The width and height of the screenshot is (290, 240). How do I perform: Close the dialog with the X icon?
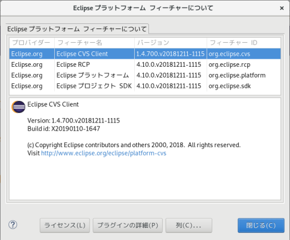(282, 8)
